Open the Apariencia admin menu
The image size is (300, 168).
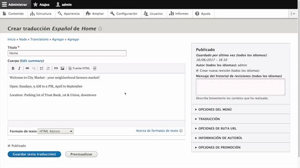tap(69, 14)
